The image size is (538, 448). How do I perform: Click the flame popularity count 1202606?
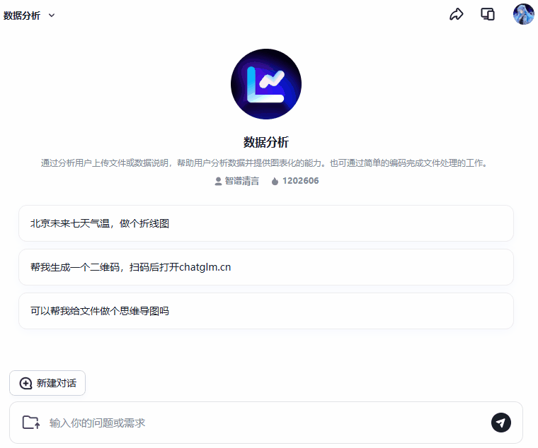click(x=295, y=181)
